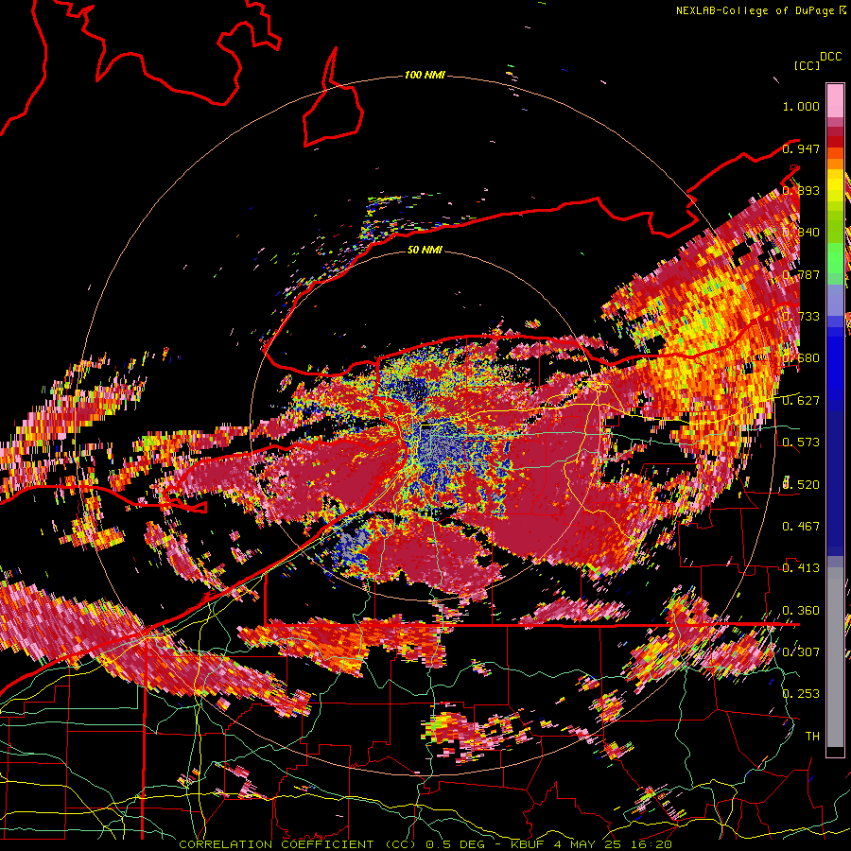
Task: Select the 1.000 scale value
Action: click(x=801, y=106)
